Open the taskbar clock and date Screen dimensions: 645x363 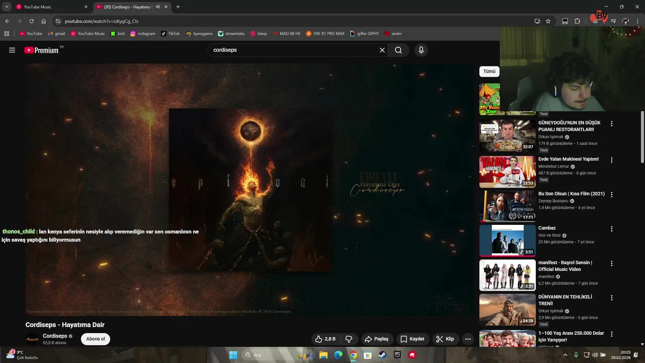(622, 355)
